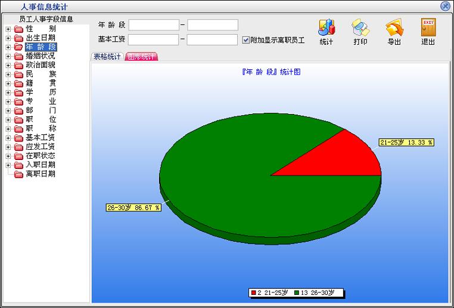Switch to the 图形统计 tab

(x=141, y=57)
